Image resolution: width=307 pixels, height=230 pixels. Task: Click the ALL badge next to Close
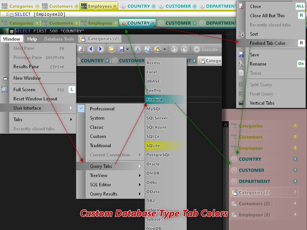tap(300, 6)
